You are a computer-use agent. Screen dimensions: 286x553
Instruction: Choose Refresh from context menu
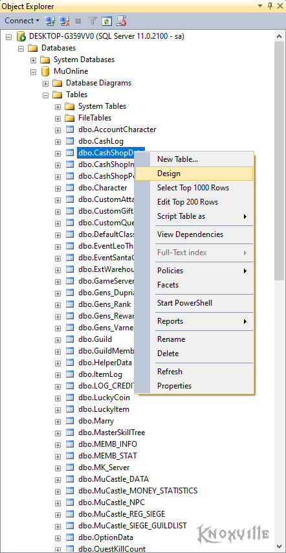194,372
